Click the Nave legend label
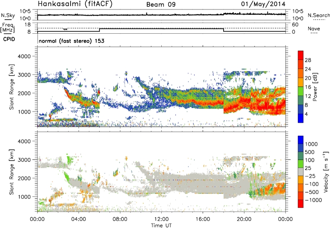The image size is (330, 228). click(x=314, y=28)
